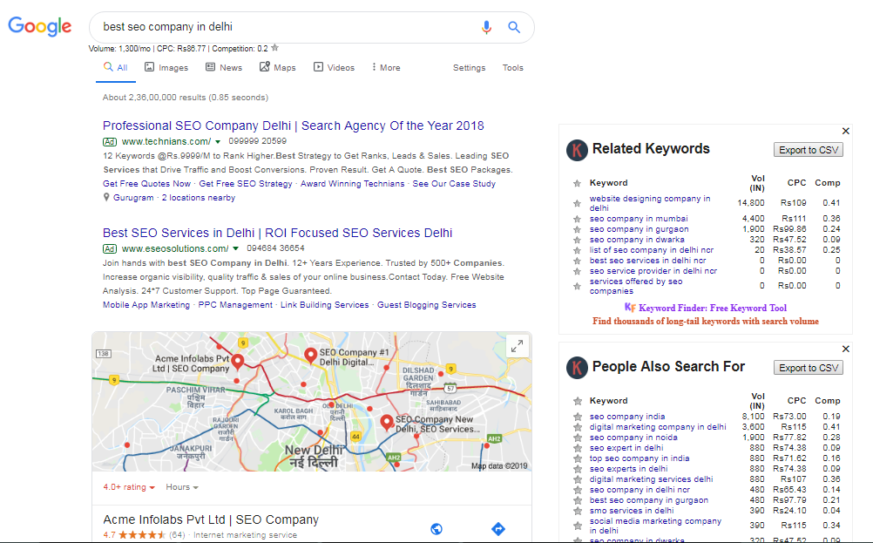Click keyword 'best seo services in delhi ncr'

pyautogui.click(x=647, y=261)
